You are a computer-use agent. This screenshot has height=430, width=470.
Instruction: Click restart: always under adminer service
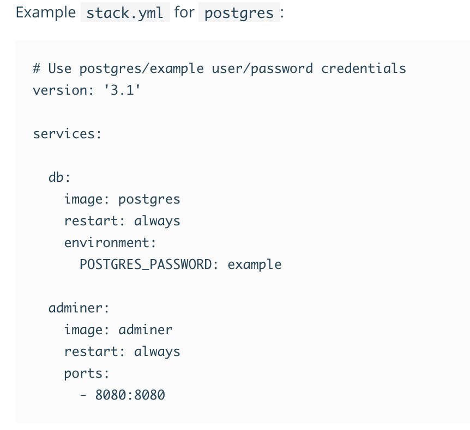coord(122,352)
